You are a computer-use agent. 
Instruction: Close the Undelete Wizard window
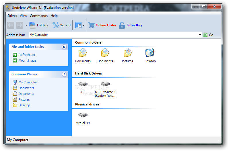(214, 7)
